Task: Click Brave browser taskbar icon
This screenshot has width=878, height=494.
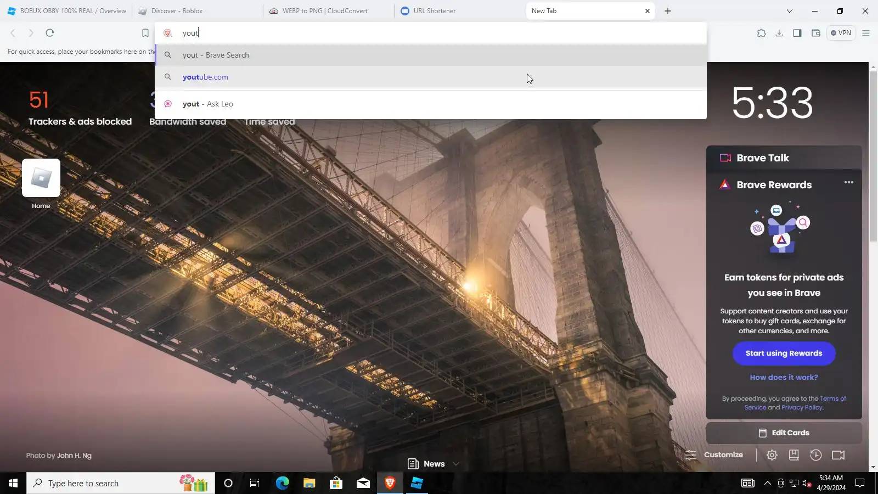Action: [x=390, y=483]
